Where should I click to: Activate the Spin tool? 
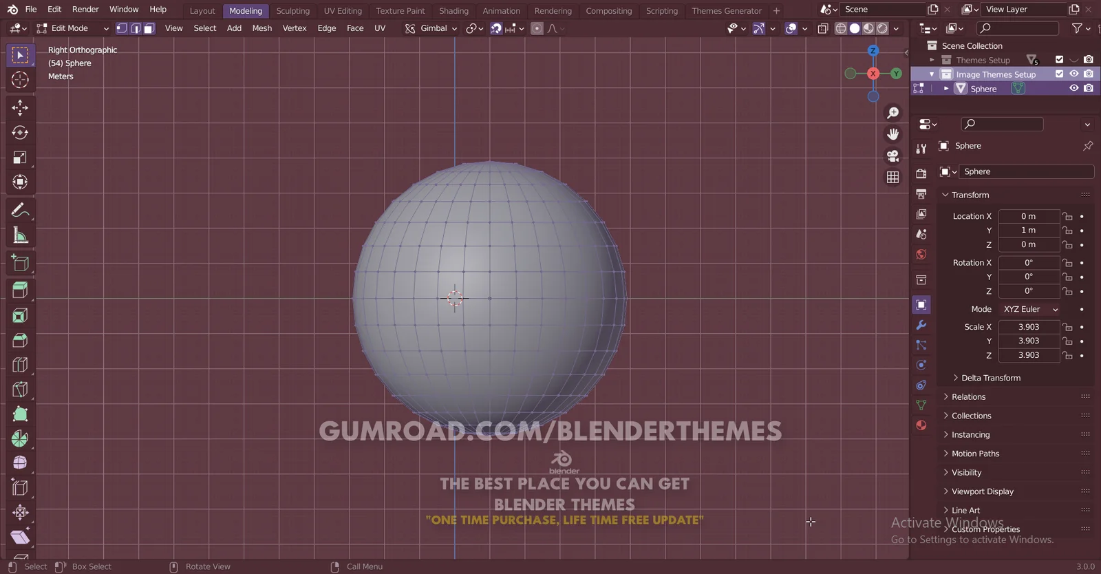point(20,438)
